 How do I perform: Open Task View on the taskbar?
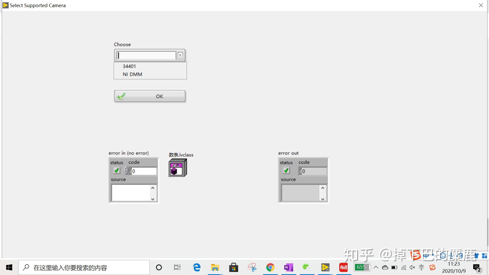177,267
